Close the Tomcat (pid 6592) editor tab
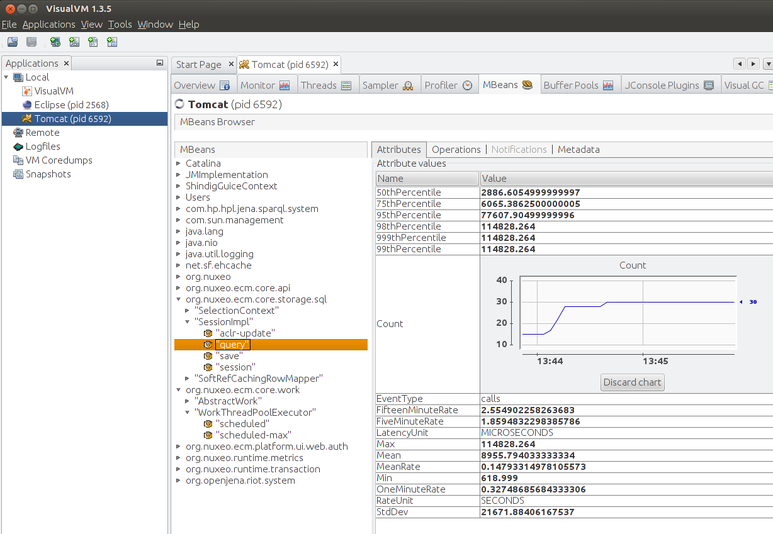This screenshot has width=773, height=534. (336, 64)
